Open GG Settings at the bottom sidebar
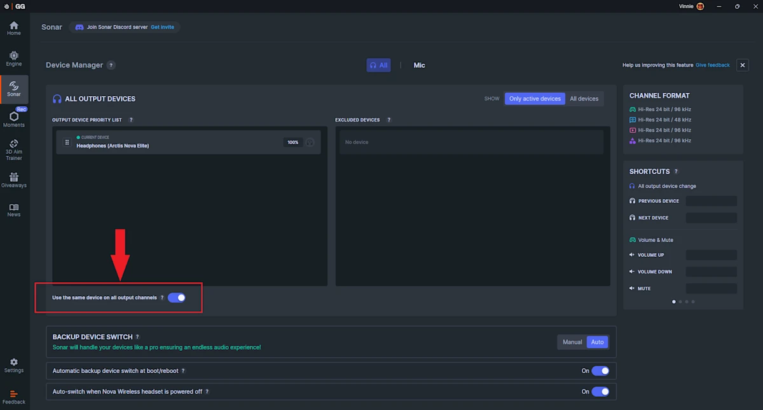The height and width of the screenshot is (410, 763). pos(13,365)
